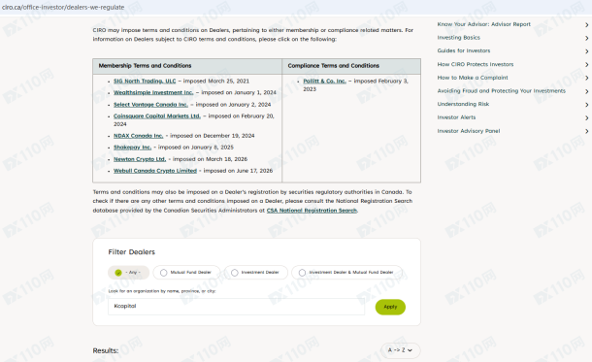Select the Investment Dealer filter
Image resolution: width=592 pixels, height=362 pixels.
[255, 273]
